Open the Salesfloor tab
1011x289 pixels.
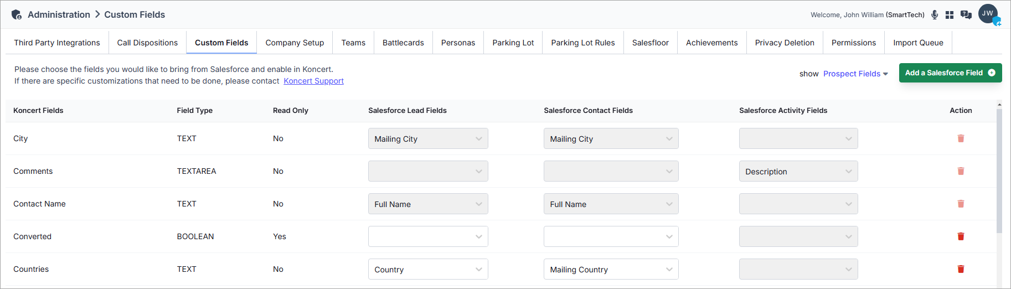pyautogui.click(x=651, y=43)
